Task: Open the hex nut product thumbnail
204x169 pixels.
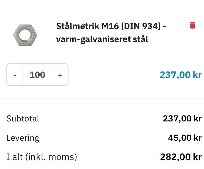Action: tap(25, 35)
